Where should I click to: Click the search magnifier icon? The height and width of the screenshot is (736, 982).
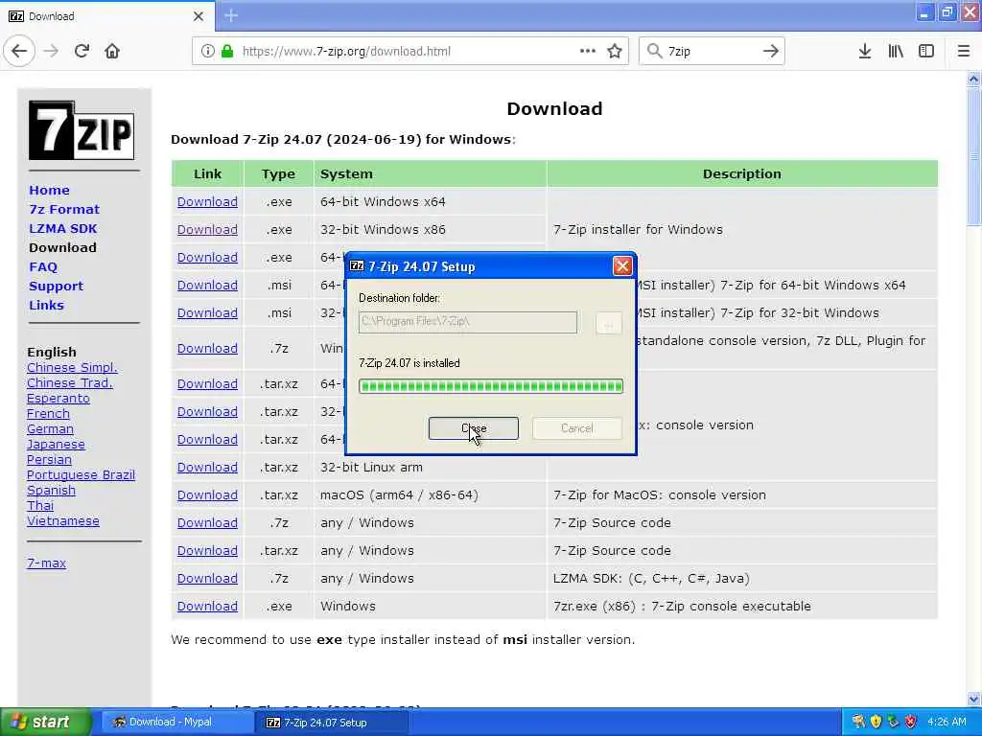(654, 51)
